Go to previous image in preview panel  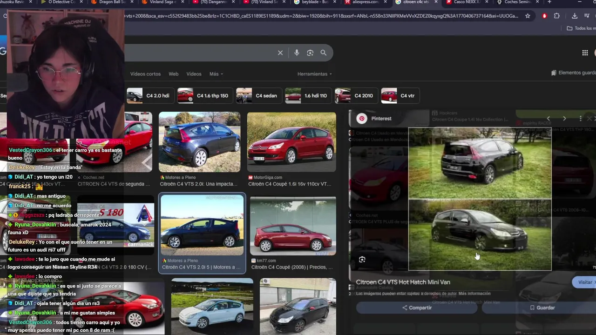coord(549,119)
